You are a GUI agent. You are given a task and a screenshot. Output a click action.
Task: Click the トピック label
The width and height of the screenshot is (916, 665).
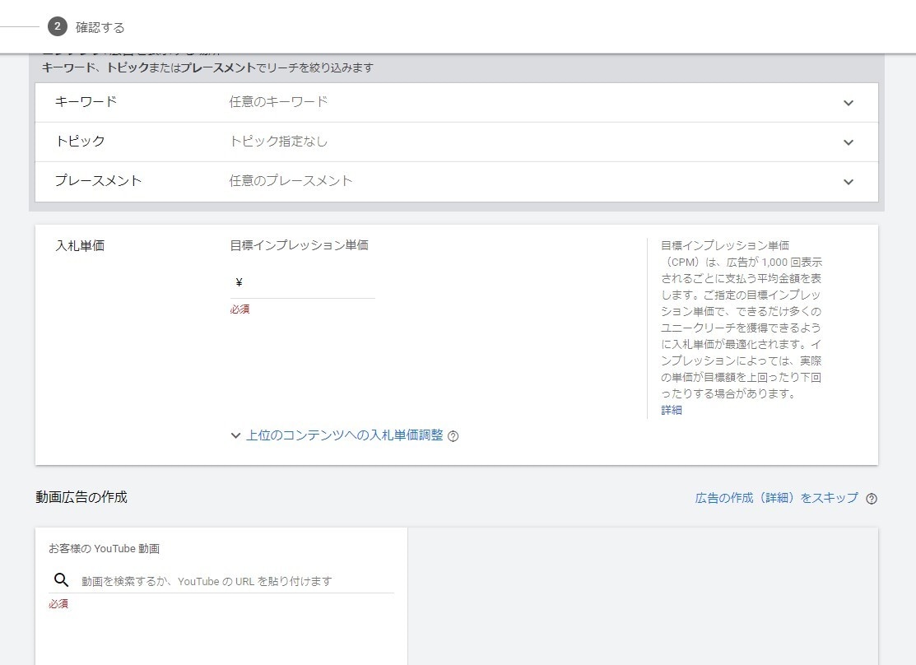[80, 141]
